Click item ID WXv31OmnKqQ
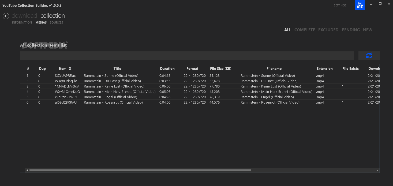 pyautogui.click(x=68, y=92)
